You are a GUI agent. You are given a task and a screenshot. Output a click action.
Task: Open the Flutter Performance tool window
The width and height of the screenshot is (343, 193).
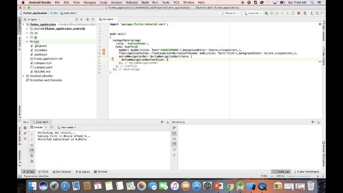coord(307,172)
